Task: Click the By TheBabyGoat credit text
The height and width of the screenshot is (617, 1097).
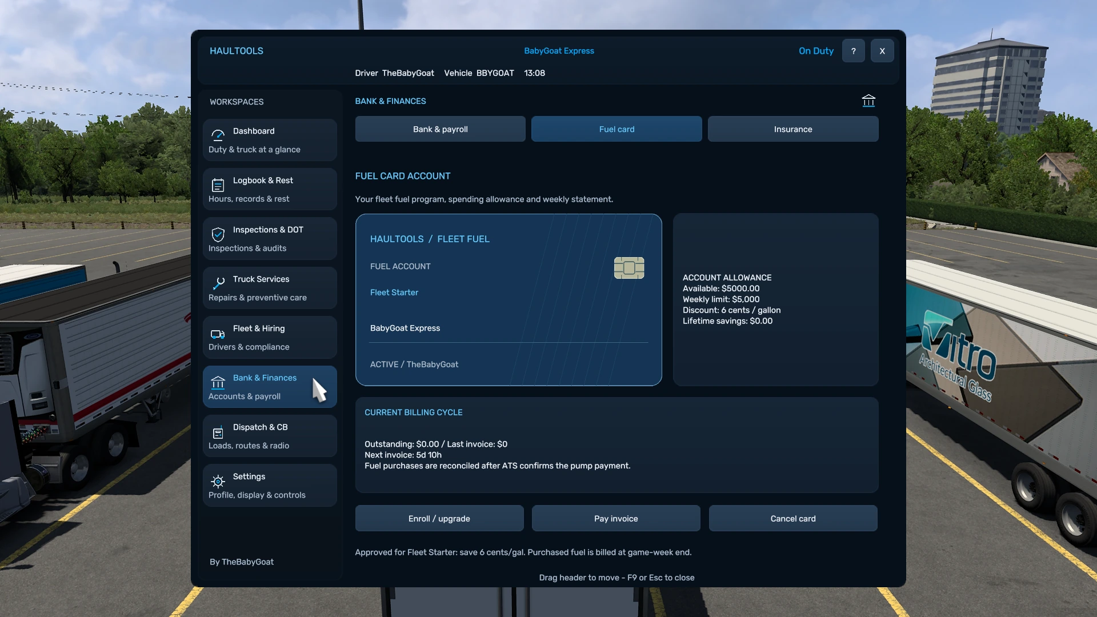Action: coord(242,562)
